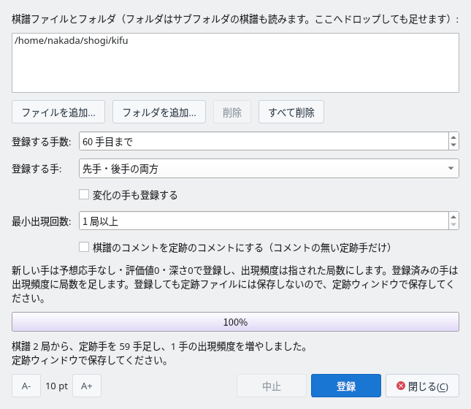Click into the 60 手目まで field
Screen dimensions: 471x409
[264, 141]
